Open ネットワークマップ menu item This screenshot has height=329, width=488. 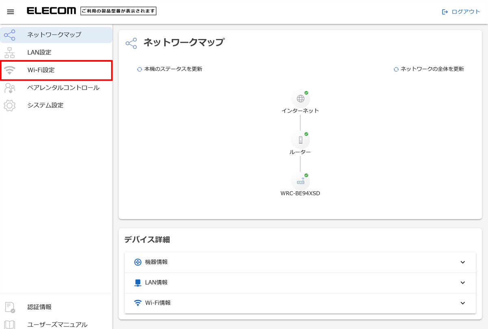point(56,35)
